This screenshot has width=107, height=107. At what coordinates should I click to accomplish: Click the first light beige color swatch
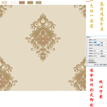coord(4,3)
